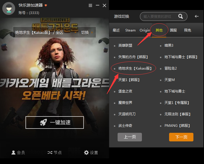Select 无限法则【泰服】 game entry
Viewport: 204px width, 164px height.
coord(178,114)
